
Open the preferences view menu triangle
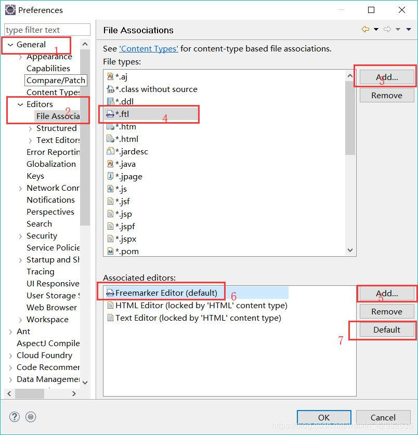coord(409,30)
